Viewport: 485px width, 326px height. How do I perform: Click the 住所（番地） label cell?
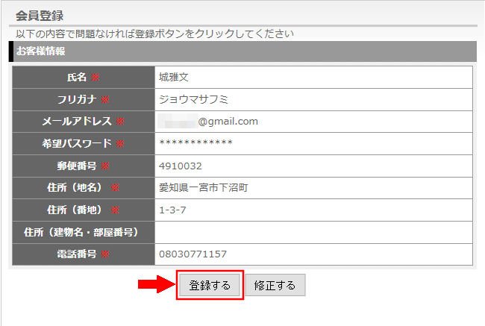84,210
